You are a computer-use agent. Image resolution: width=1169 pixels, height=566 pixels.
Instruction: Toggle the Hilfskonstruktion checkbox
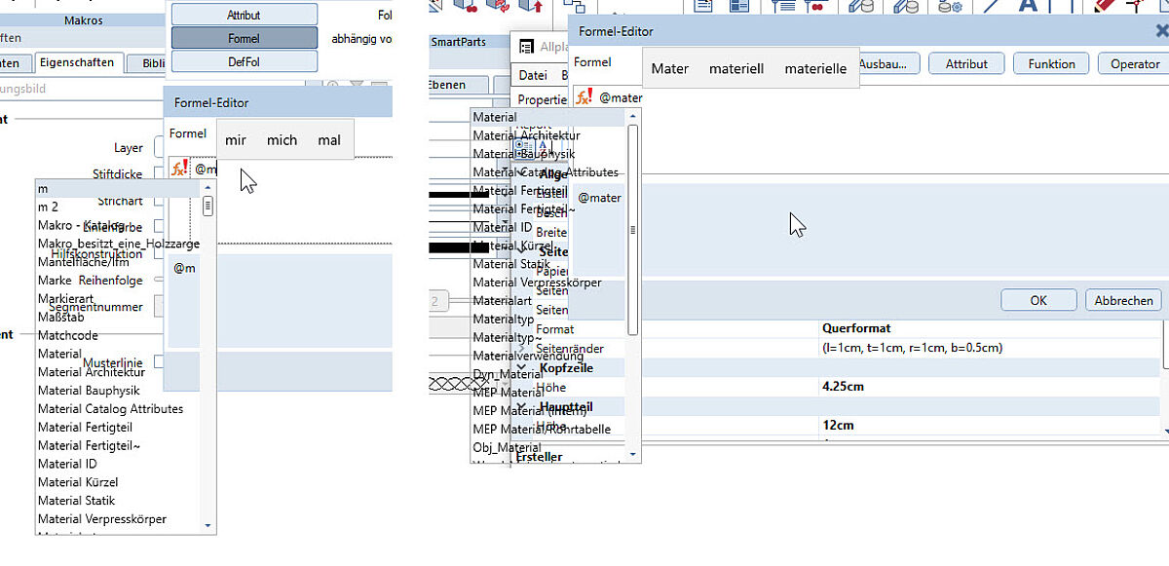160,253
